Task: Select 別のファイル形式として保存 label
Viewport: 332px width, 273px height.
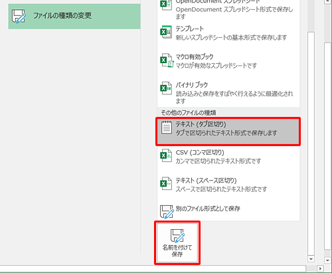Action: coord(208,209)
